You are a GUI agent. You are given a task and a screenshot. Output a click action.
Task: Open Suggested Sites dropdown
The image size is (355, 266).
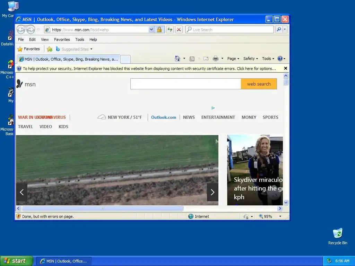tap(74, 49)
